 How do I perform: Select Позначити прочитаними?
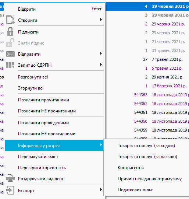coord(54,100)
